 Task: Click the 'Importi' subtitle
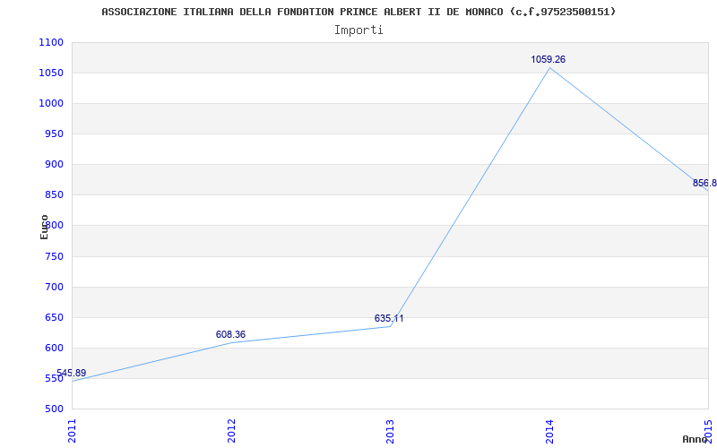(358, 30)
